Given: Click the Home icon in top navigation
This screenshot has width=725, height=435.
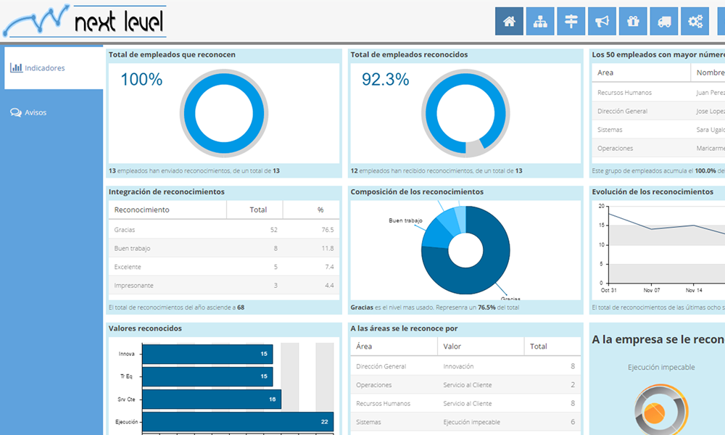Looking at the screenshot, I should [x=509, y=21].
